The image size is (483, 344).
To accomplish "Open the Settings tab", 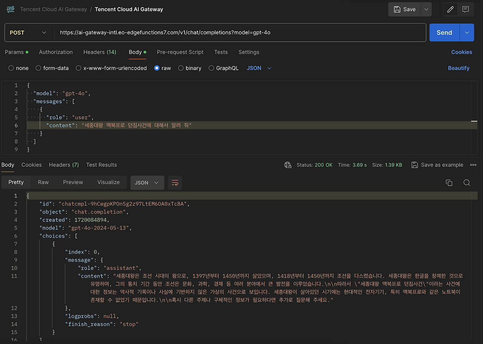I will [x=249, y=52].
